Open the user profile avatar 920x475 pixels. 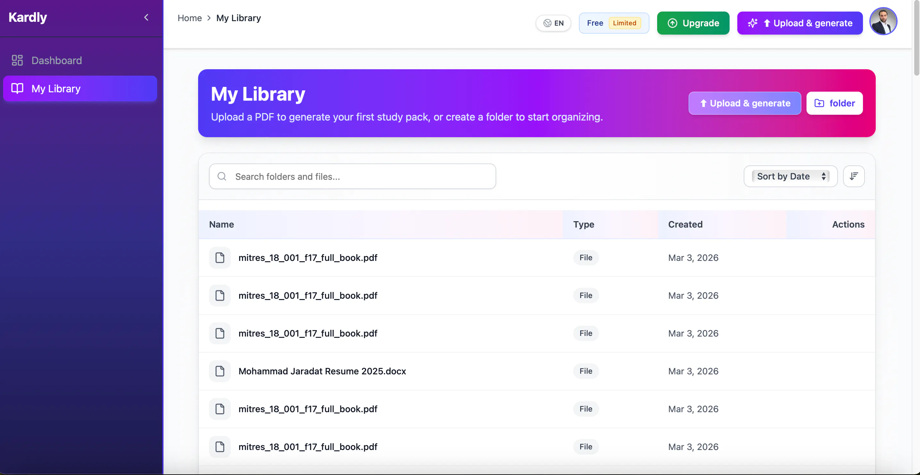coord(883,21)
